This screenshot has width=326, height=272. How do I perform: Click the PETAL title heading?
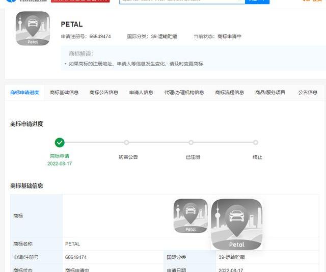72,24
